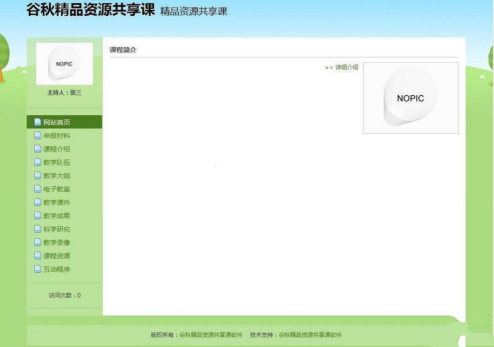Open the 教学成果 section
The image size is (494, 347).
click(57, 215)
